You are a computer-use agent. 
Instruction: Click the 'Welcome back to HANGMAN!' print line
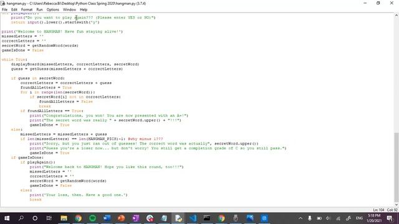[x=107, y=167]
